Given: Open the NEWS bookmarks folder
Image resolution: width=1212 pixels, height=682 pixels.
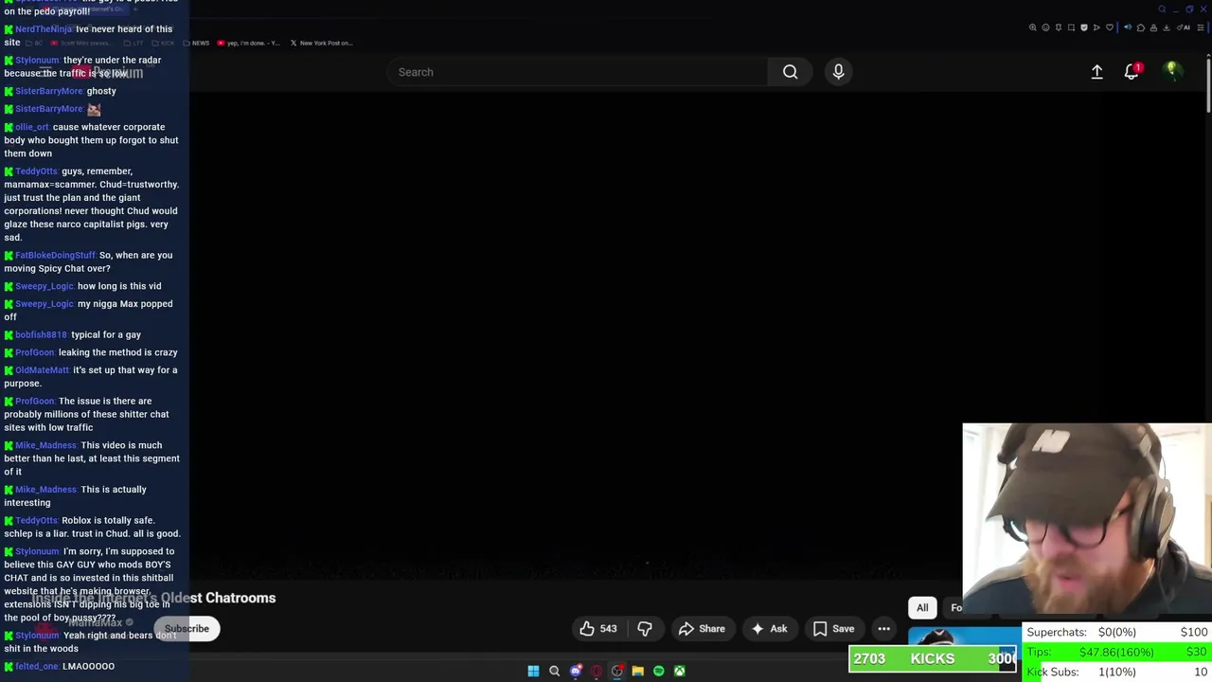Looking at the screenshot, I should [x=196, y=43].
